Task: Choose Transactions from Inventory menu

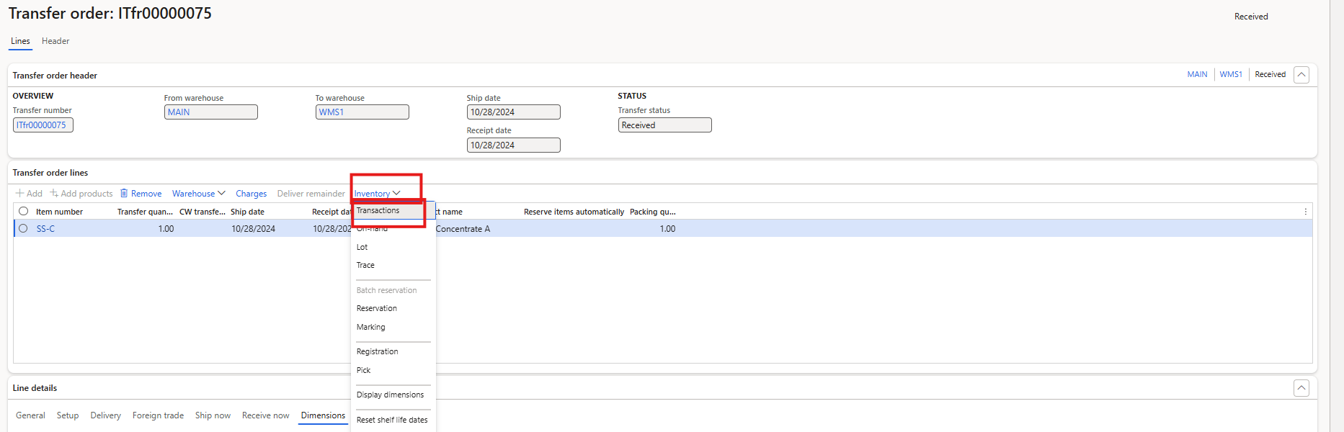Action: 378,211
